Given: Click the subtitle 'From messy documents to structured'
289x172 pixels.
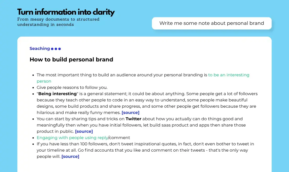Looking at the screenshot, I should (58, 19).
